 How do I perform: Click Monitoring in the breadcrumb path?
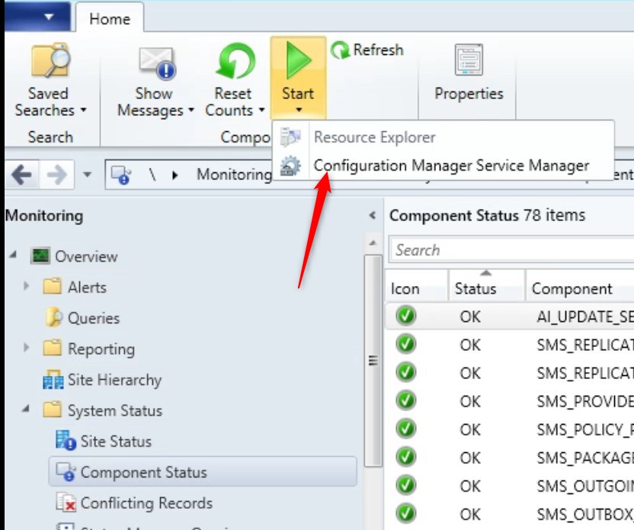[x=234, y=175]
